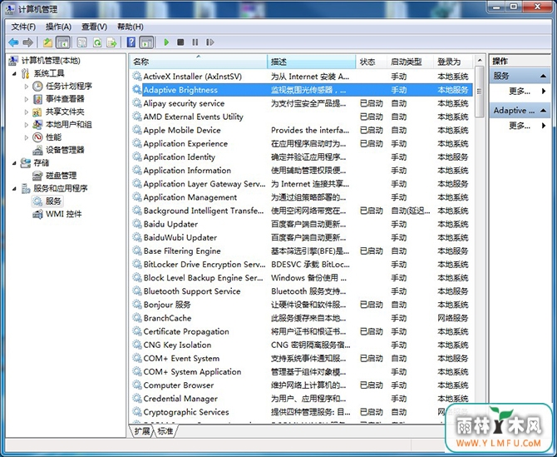Screen dimensions: 557x457
Task: Sort by the 描述 column header
Action: coord(312,62)
